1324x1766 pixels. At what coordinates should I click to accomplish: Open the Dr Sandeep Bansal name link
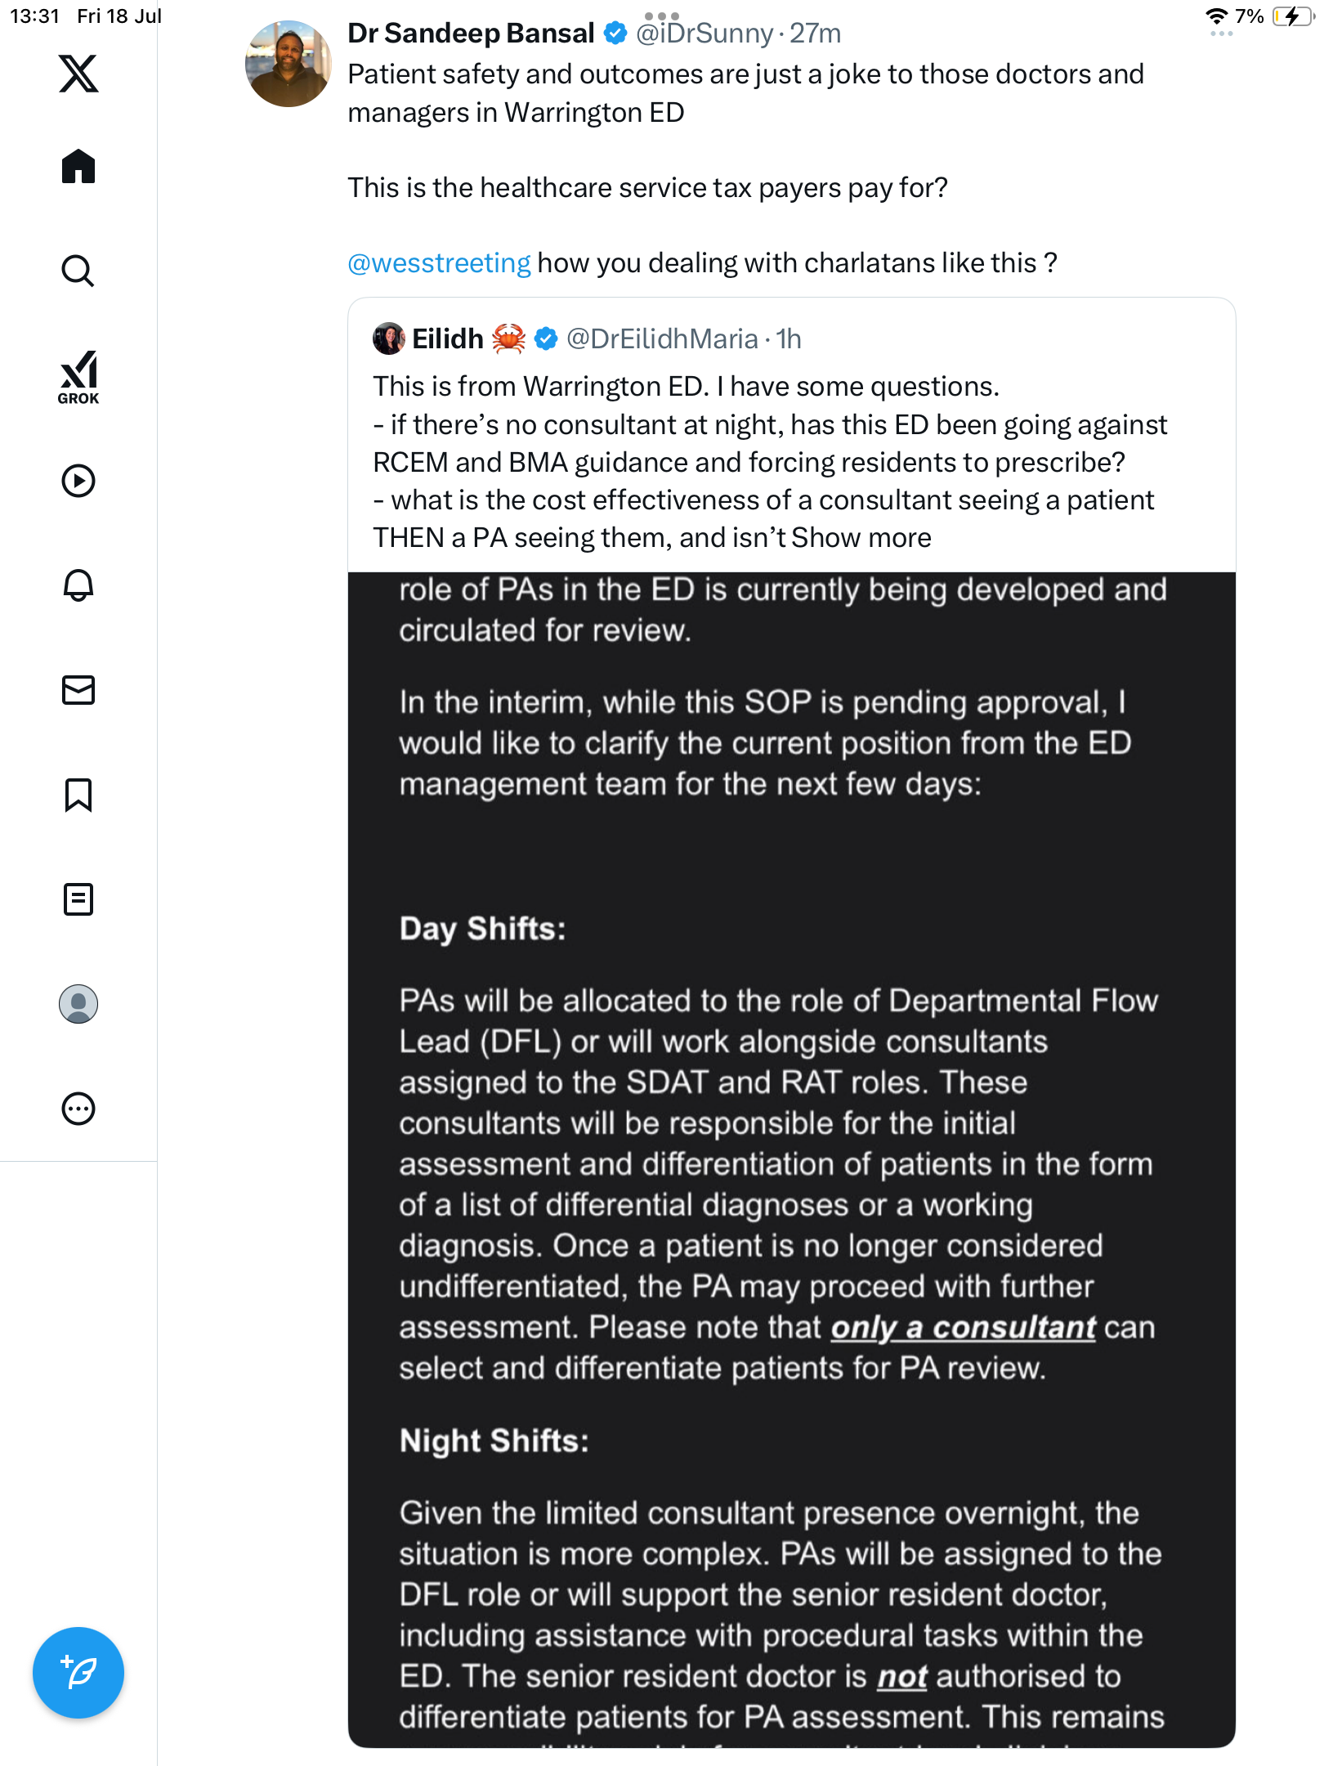pos(471,34)
